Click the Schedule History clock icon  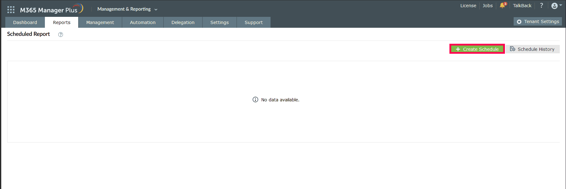(x=512, y=49)
